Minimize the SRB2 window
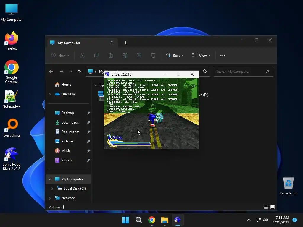Viewport: 303px width, 227px height. pyautogui.click(x=165, y=74)
